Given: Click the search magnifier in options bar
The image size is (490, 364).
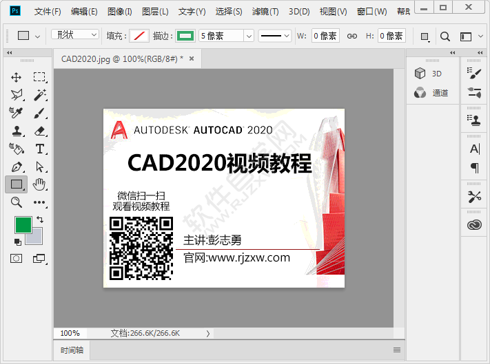Looking at the screenshot, I should (x=445, y=36).
